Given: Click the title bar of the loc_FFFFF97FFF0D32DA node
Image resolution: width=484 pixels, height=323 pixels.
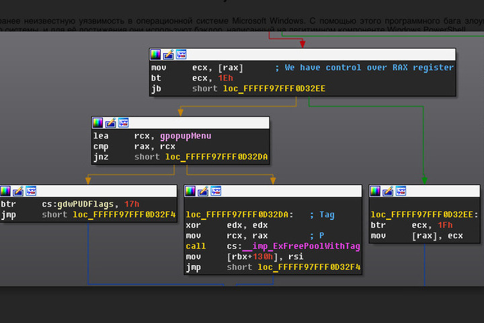Looking at the screenshot, I should click(x=273, y=191).
